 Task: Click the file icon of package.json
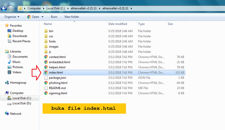click(x=46, y=77)
